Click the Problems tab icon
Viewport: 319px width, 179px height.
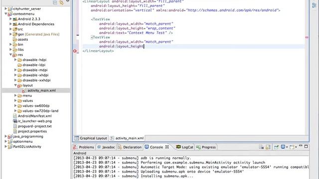75,147
